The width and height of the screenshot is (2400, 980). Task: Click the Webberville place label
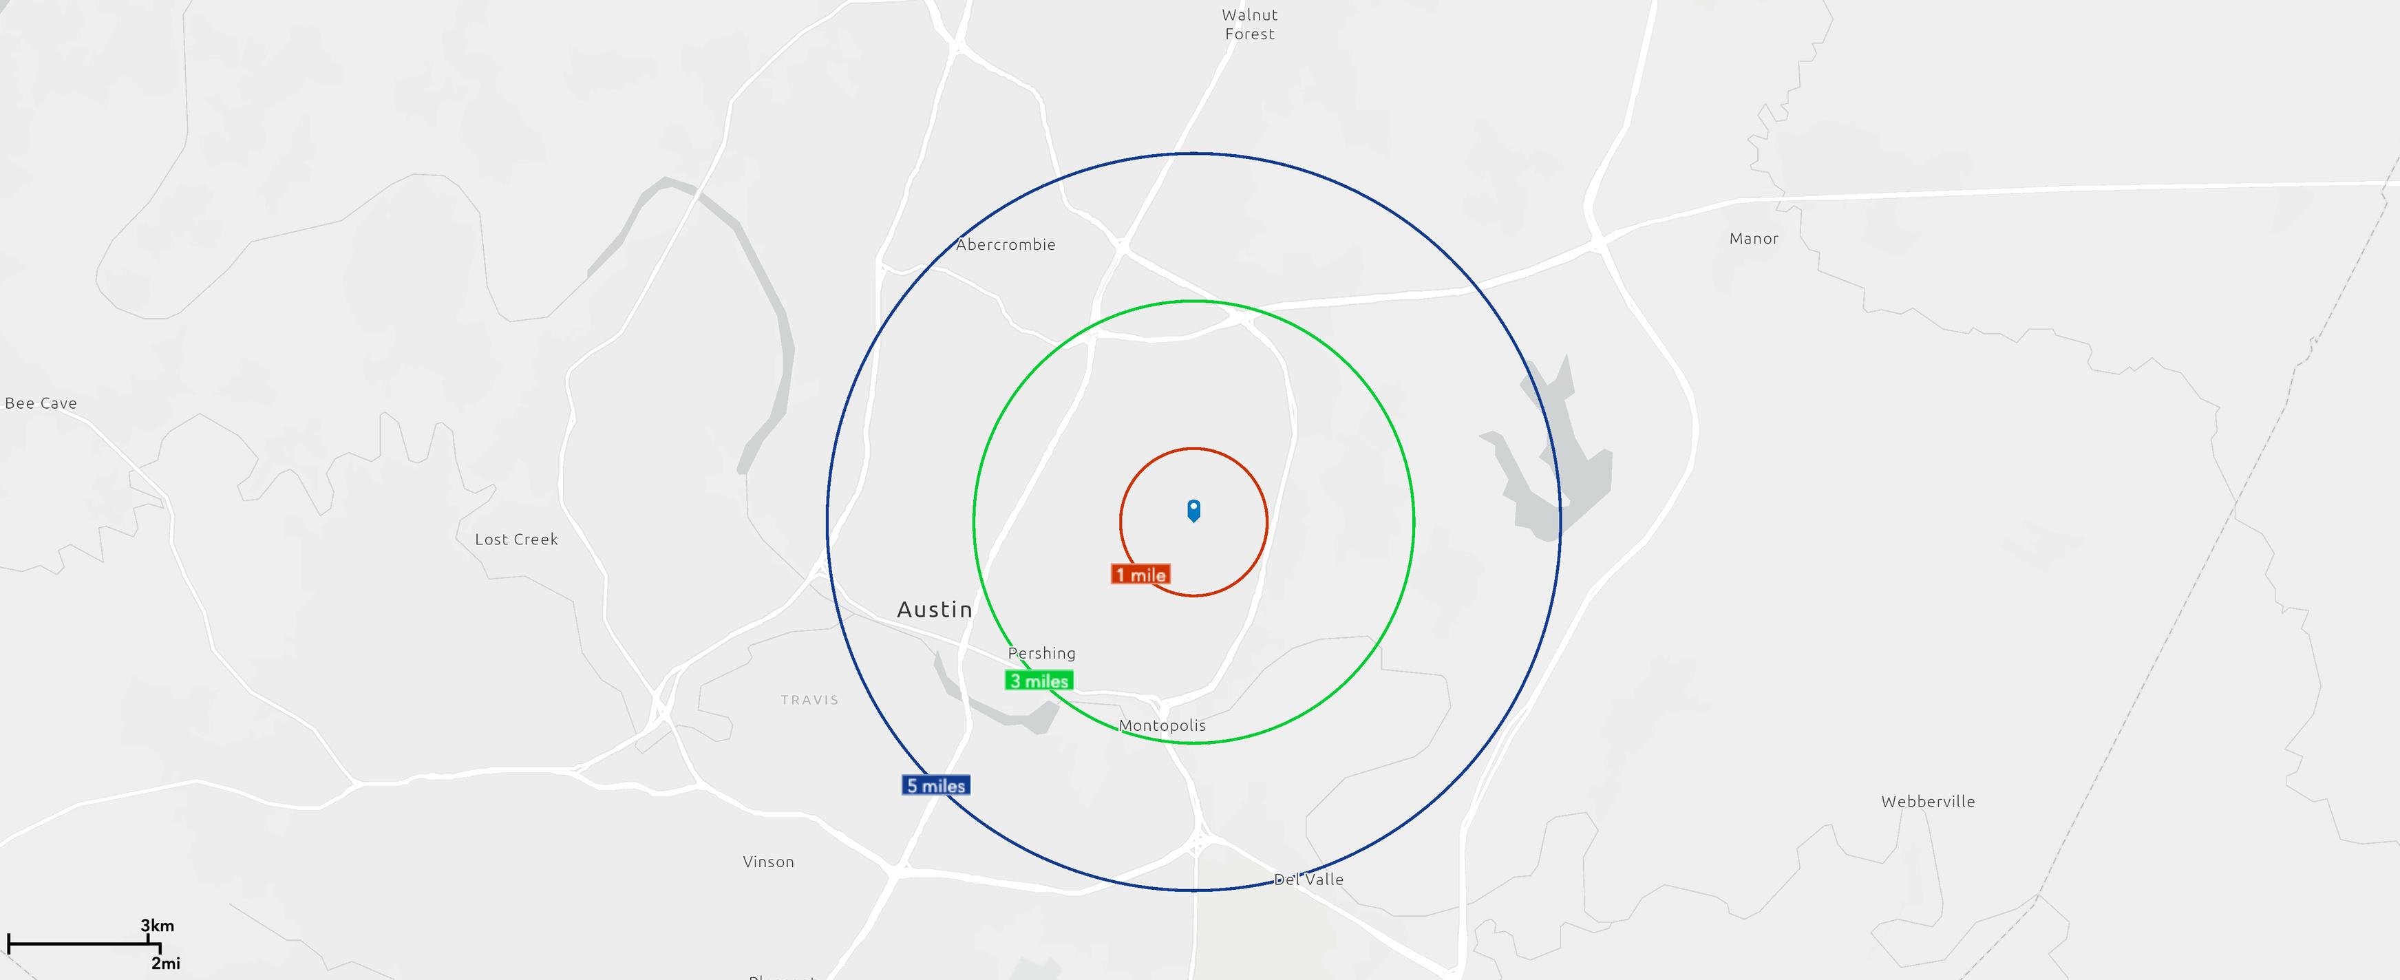(x=1928, y=801)
